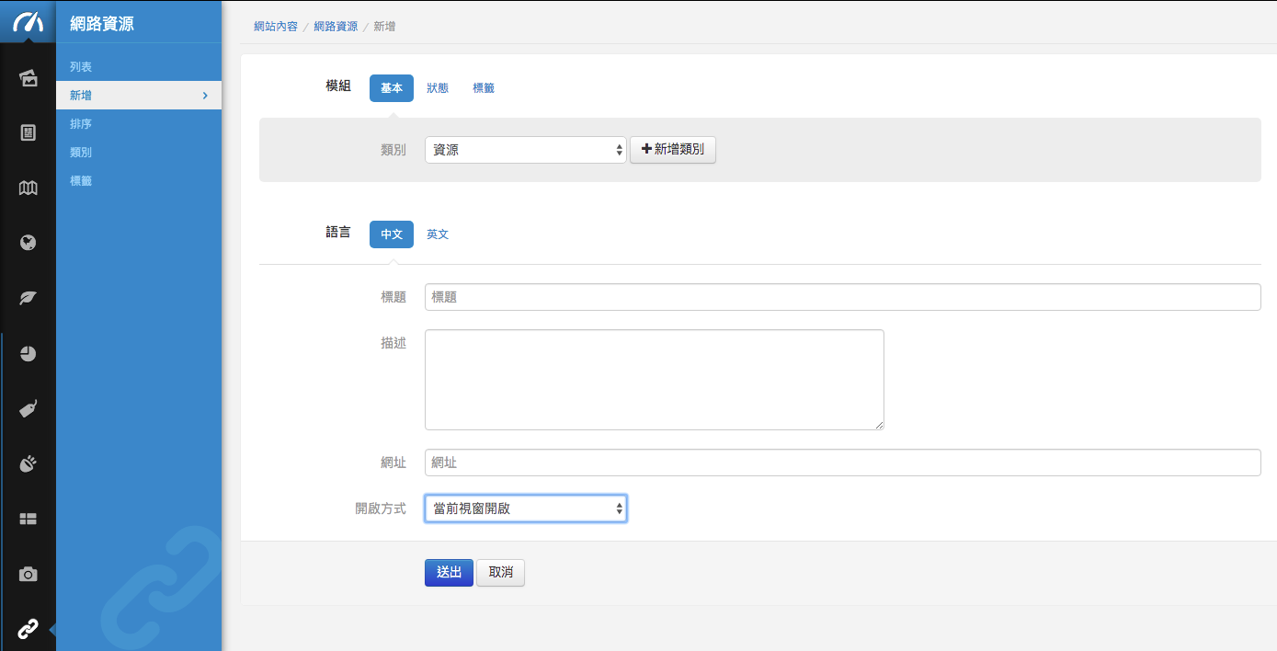Open the newspaper page sidebar icon
Viewport: 1277px width, 651px height.
pos(28,133)
